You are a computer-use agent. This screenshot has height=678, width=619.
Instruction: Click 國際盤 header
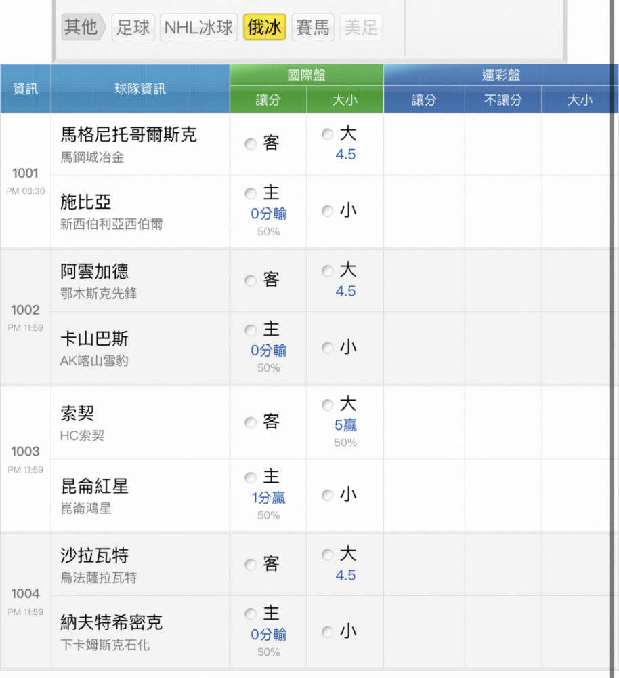click(x=307, y=75)
